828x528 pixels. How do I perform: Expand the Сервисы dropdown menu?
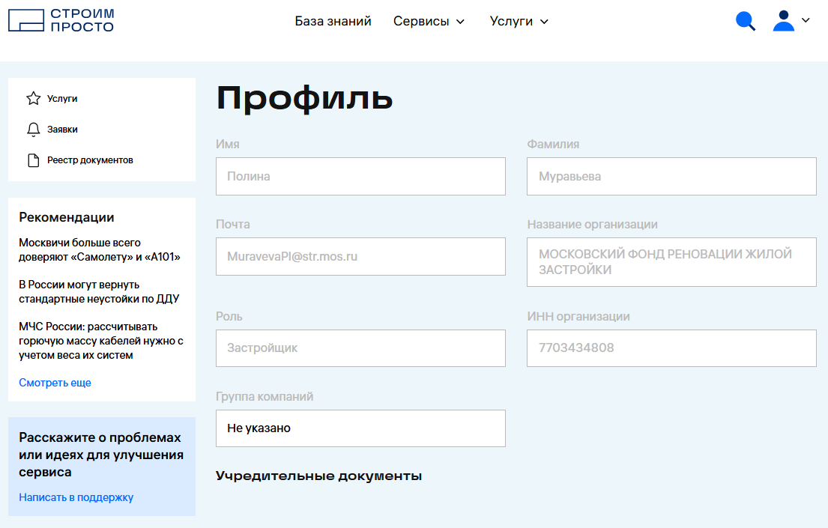[429, 21]
